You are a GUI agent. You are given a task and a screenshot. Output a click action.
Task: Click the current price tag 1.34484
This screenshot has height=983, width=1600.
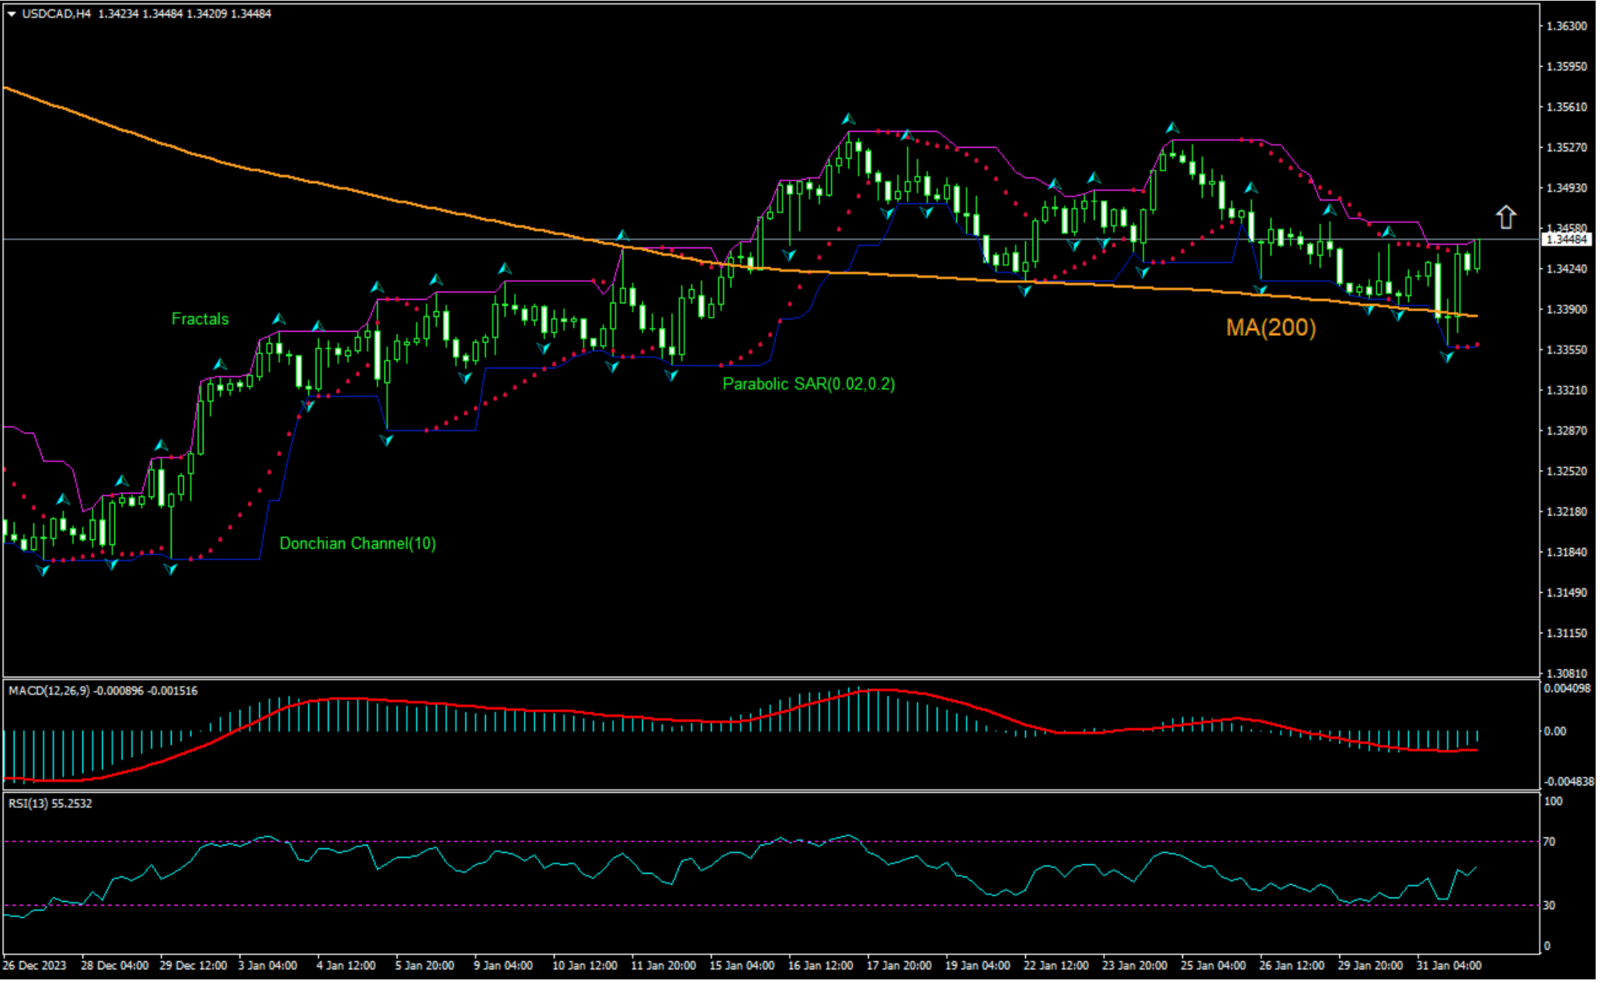(x=1566, y=240)
